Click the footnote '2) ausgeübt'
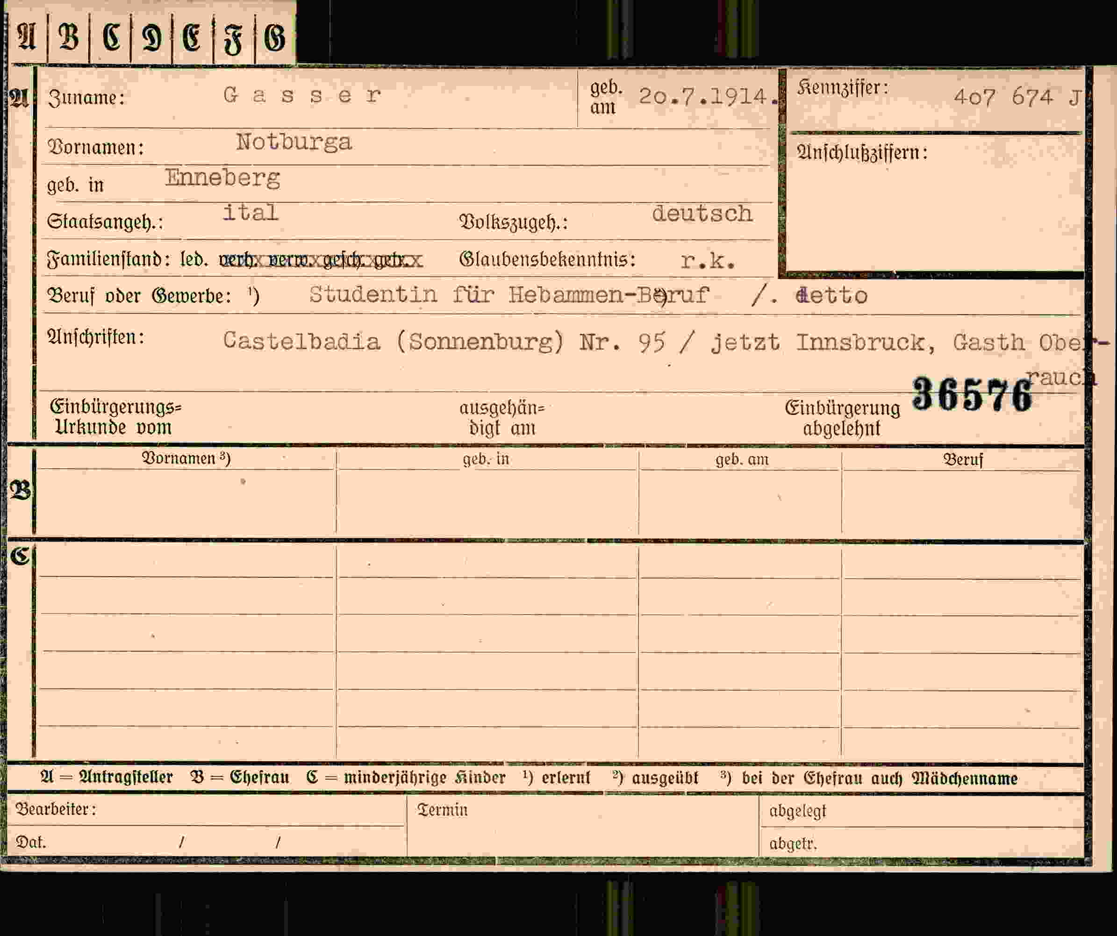Image resolution: width=1117 pixels, height=936 pixels. [x=655, y=778]
